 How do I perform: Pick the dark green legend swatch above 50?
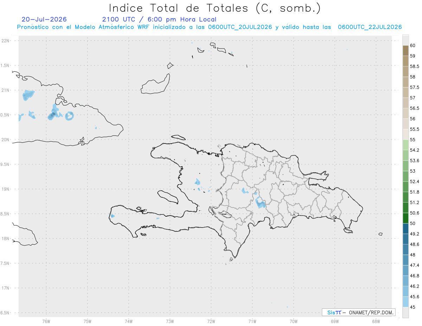pyautogui.click(x=405, y=218)
